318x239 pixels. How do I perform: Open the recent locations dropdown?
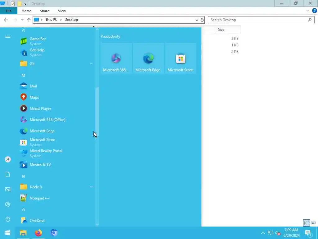click(x=22, y=20)
